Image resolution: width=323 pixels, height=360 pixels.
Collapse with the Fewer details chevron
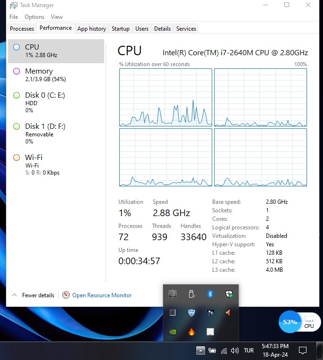tap(14, 295)
